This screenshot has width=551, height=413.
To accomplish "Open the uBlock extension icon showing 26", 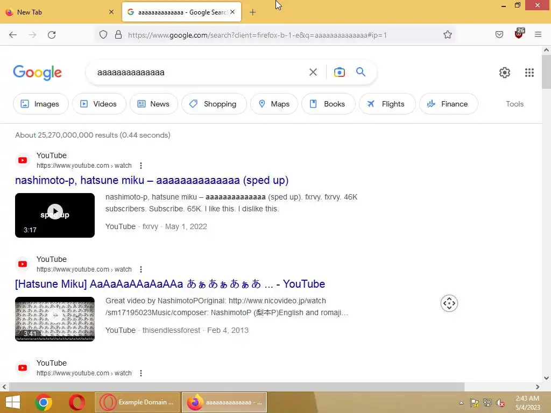I will click(x=519, y=34).
